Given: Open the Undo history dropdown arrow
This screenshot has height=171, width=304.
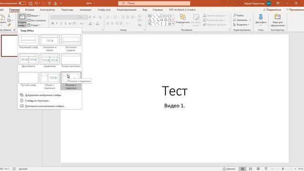Looking at the screenshot, I should click(x=39, y=3).
